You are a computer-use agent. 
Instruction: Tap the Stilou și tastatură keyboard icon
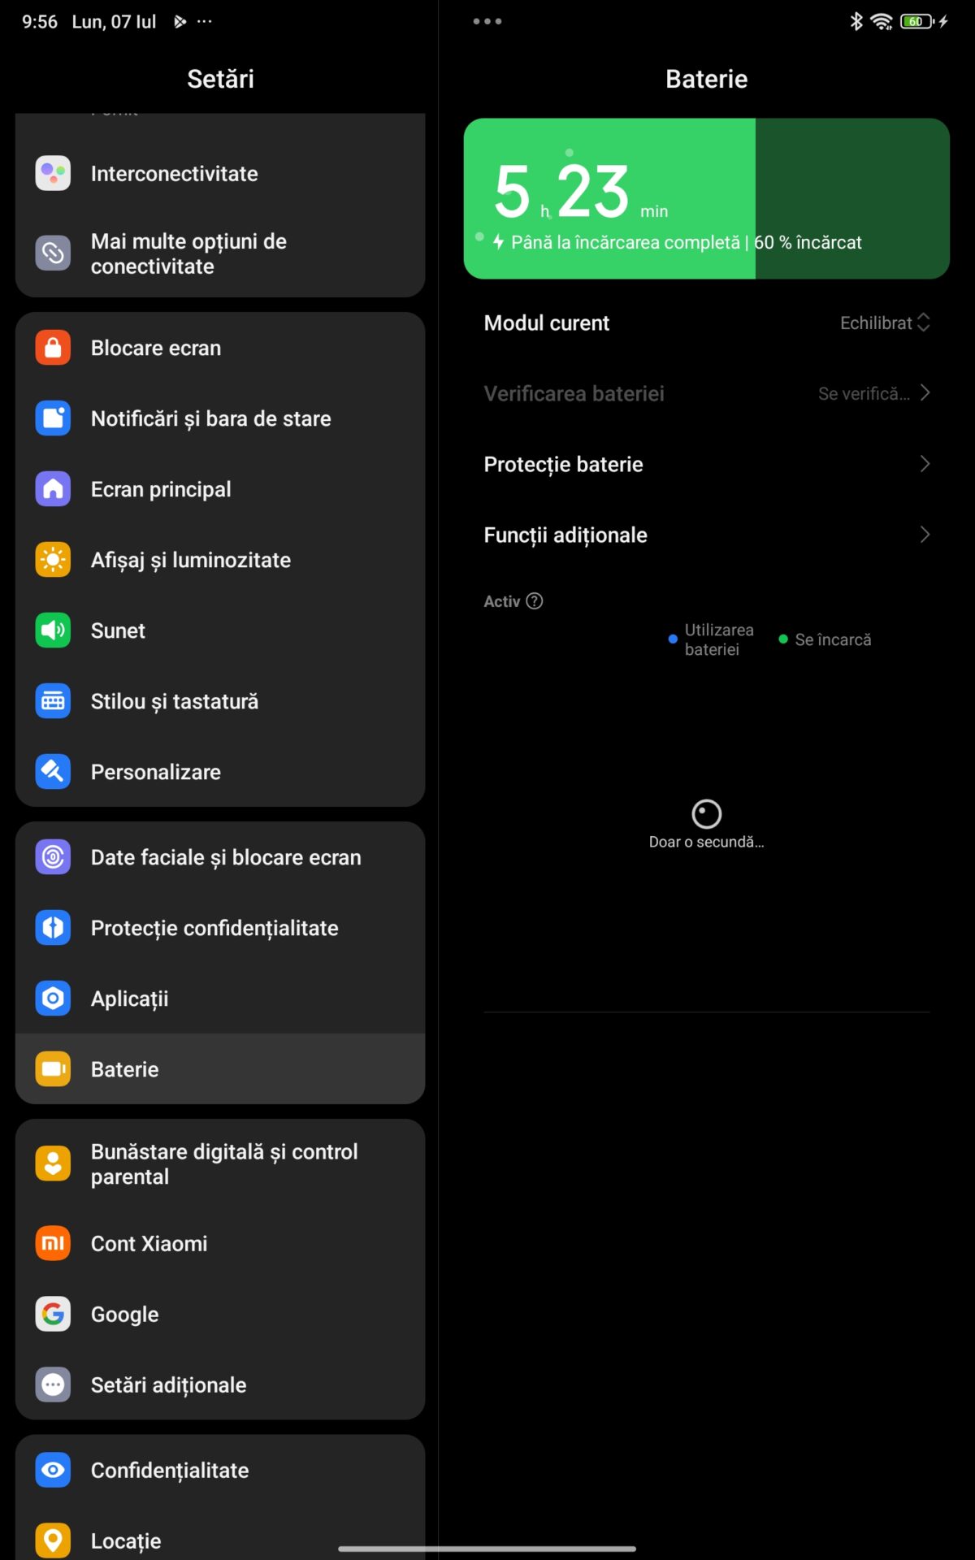tap(53, 701)
